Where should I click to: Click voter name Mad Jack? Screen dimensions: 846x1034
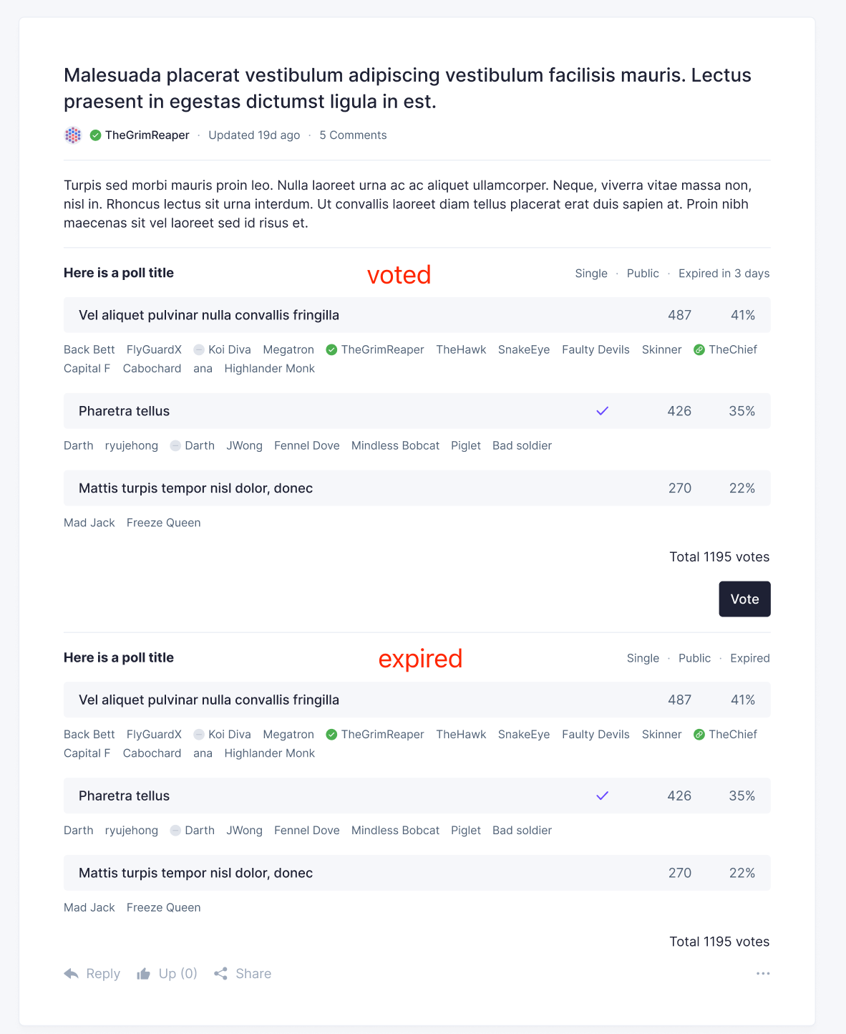pyautogui.click(x=89, y=523)
